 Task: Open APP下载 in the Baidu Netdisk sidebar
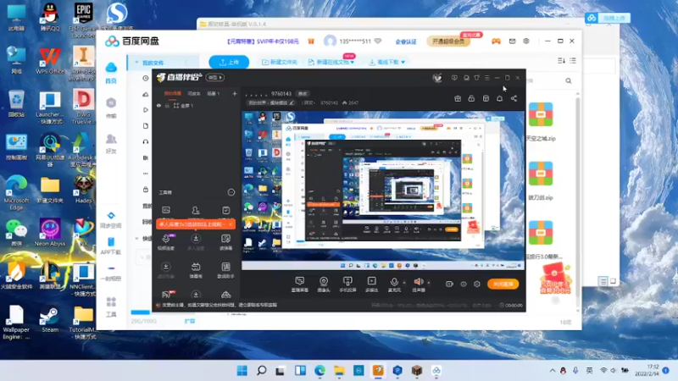111,246
